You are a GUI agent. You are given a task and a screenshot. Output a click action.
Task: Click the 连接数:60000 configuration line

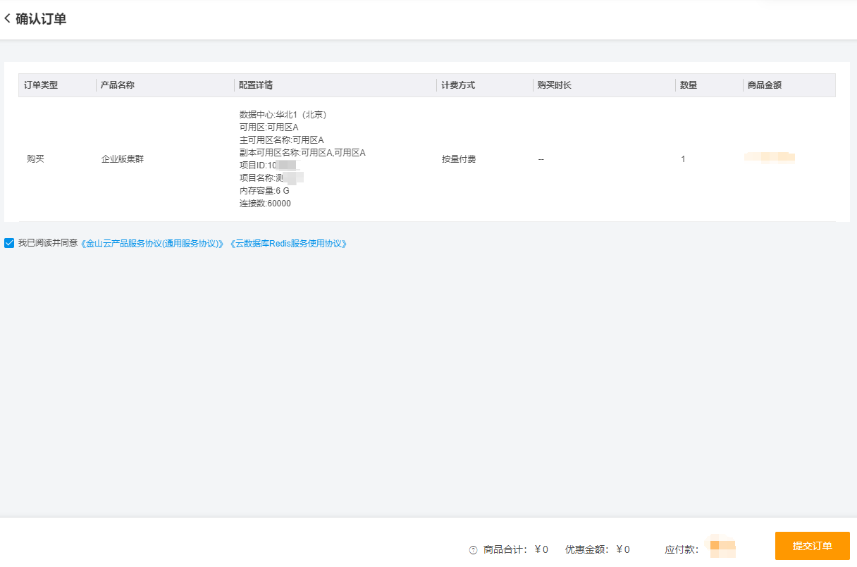click(265, 204)
